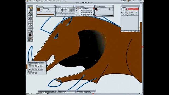Toggle checkmark for Opacity 60 action
Image resolution: width=169 pixels, height=95 pixels.
click(76, 11)
